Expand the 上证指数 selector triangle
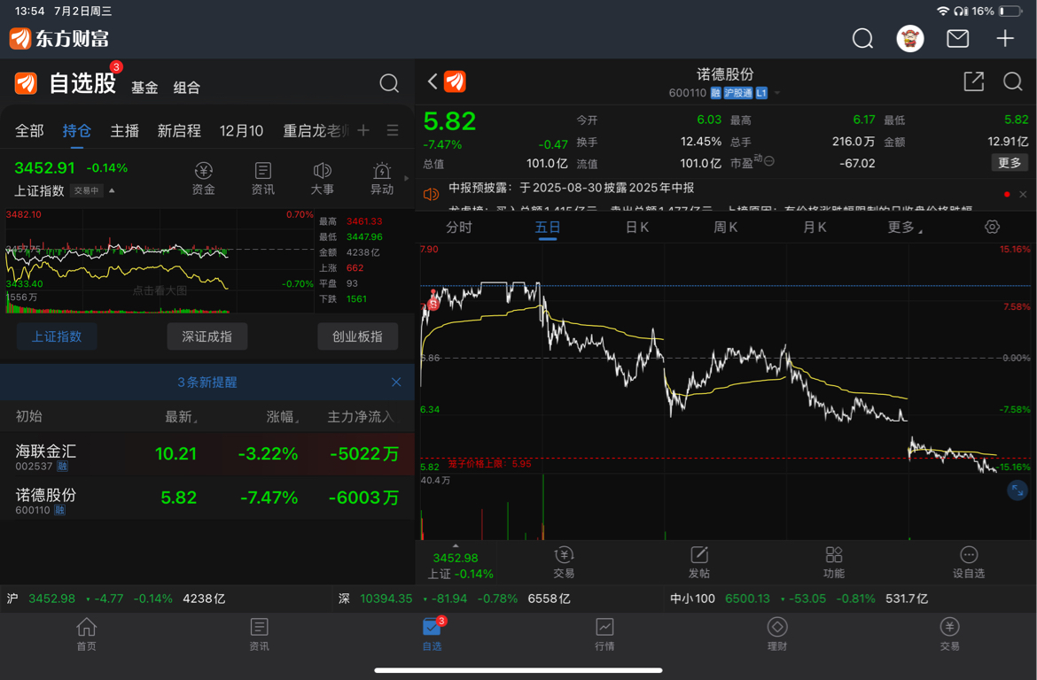1037x680 pixels. tap(112, 190)
